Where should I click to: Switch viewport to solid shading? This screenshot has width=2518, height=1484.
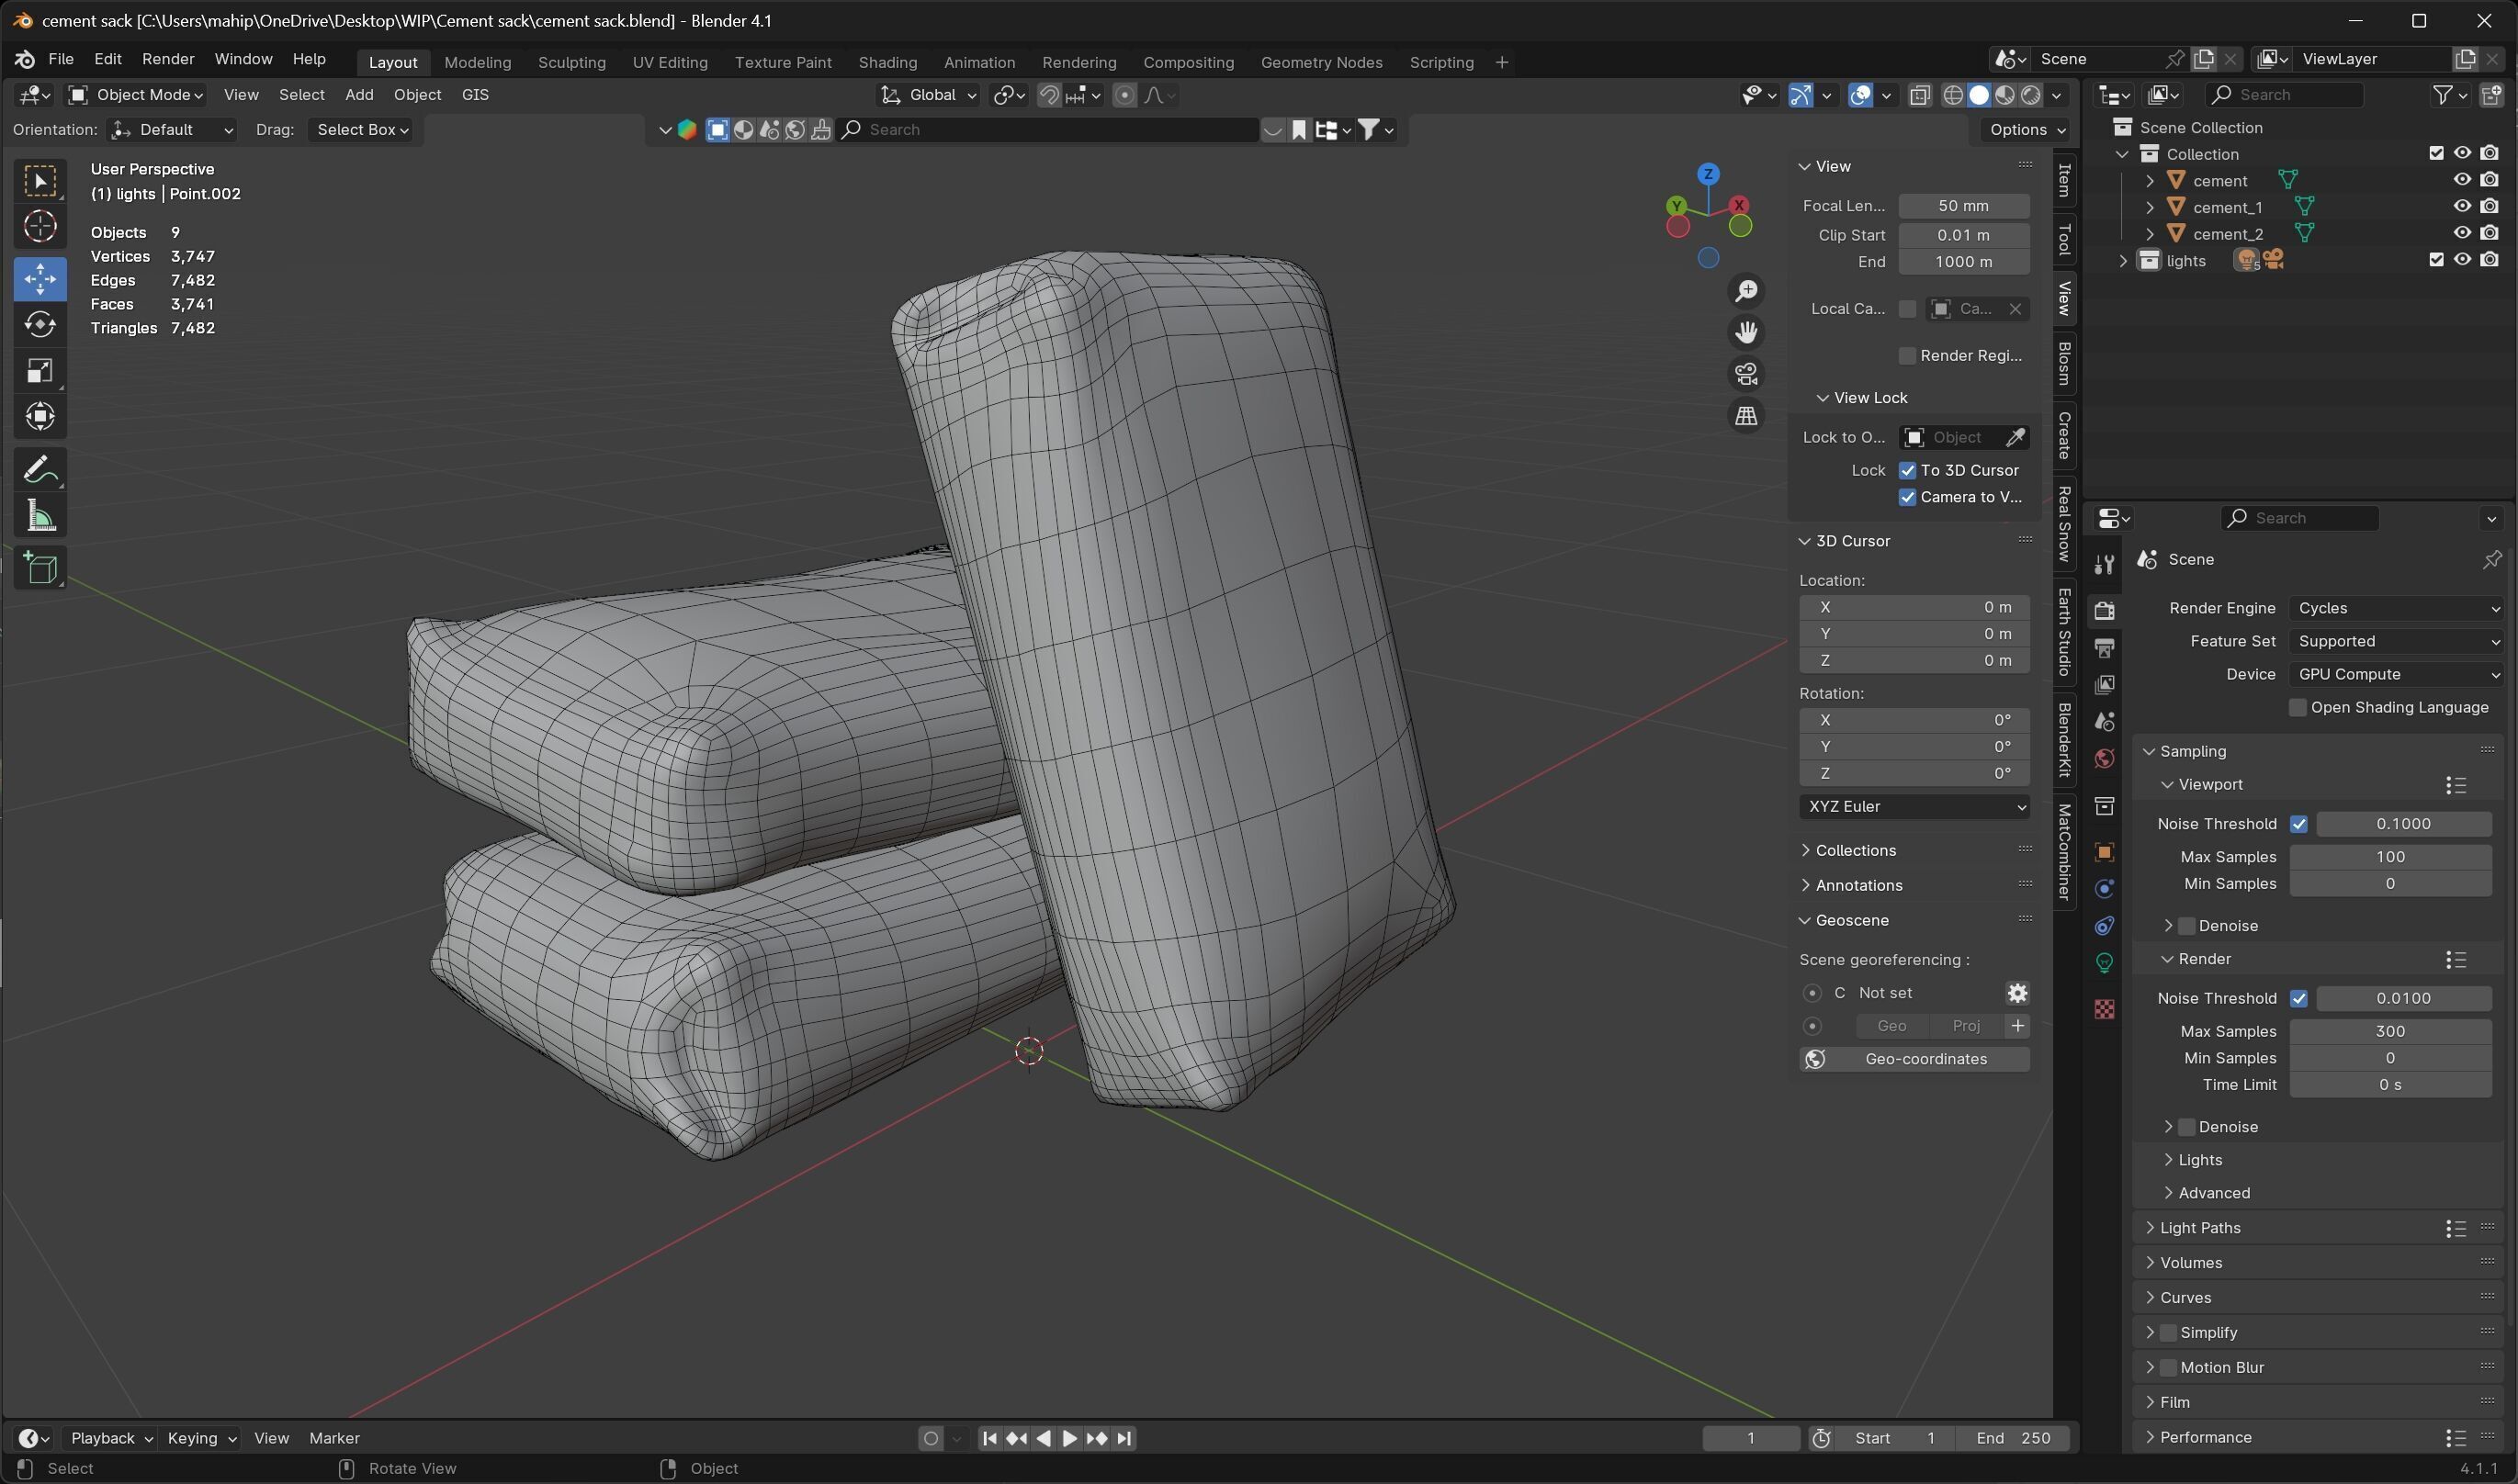pyautogui.click(x=1979, y=95)
